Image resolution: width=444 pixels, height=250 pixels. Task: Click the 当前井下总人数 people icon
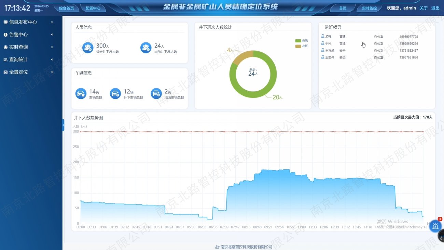coord(146,48)
